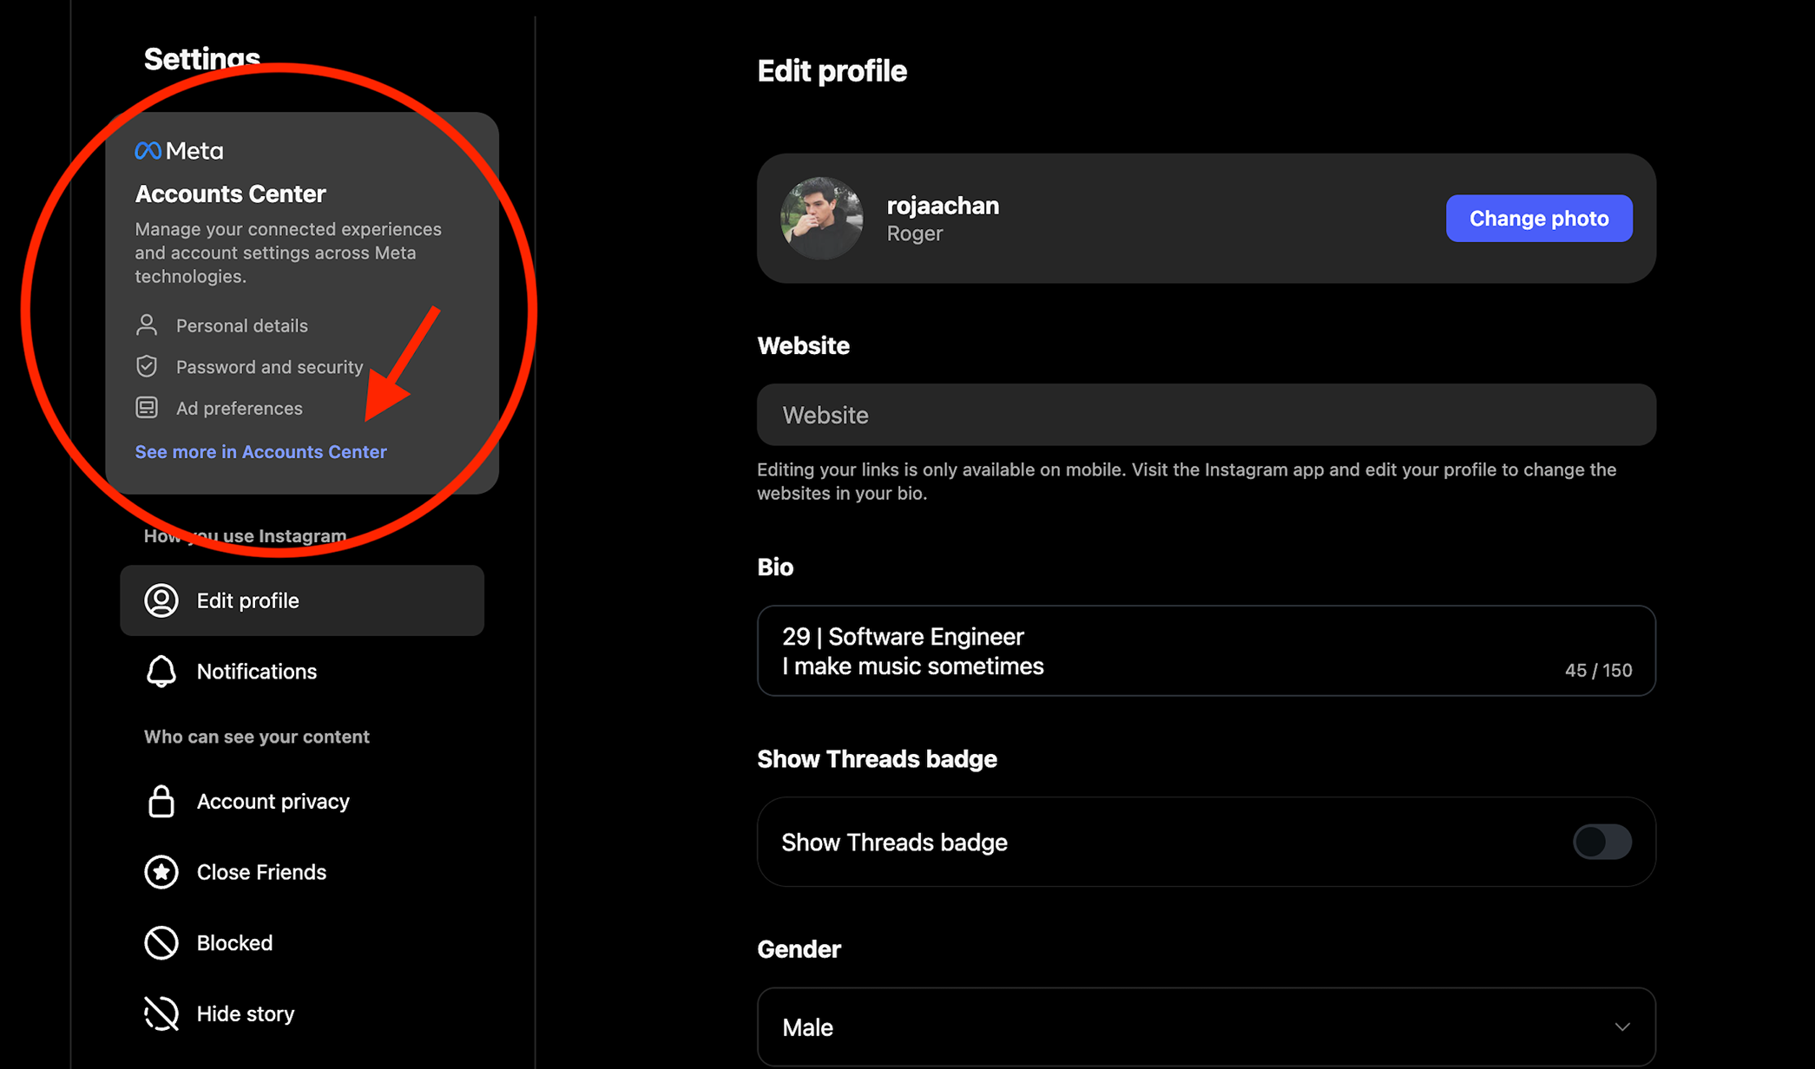Click the Account privacy lock icon

tap(161, 801)
